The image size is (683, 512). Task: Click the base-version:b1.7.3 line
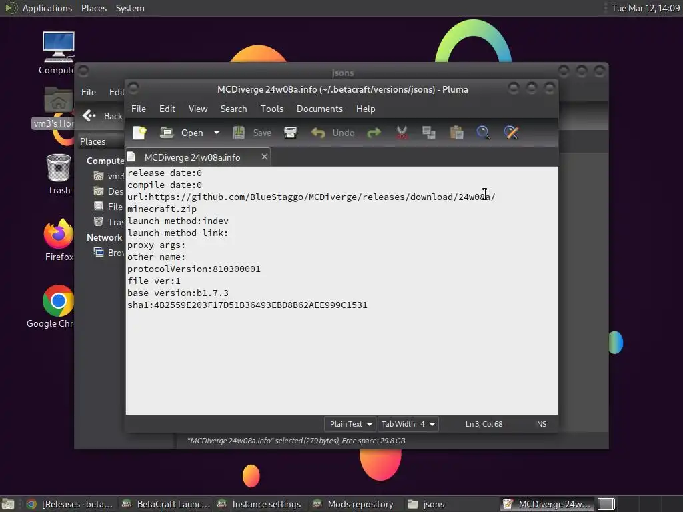coord(177,293)
